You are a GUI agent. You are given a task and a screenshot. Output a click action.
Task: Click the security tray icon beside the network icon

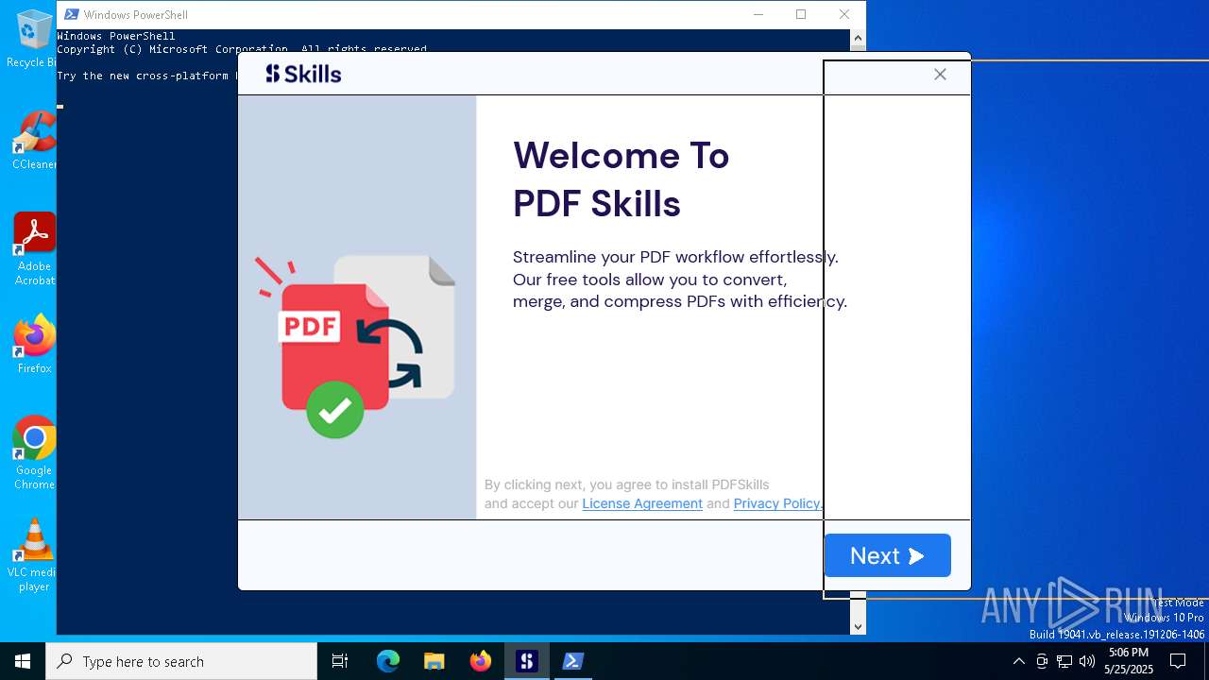1042,661
